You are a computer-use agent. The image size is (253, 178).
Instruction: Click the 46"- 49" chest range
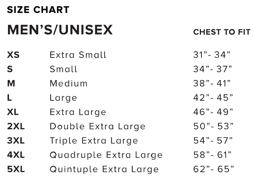click(213, 112)
